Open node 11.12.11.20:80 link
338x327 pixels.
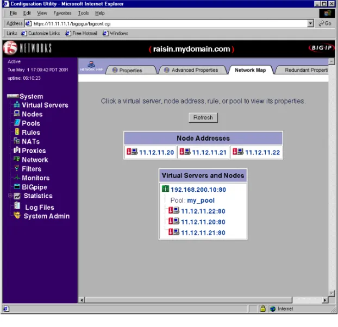coord(203,222)
